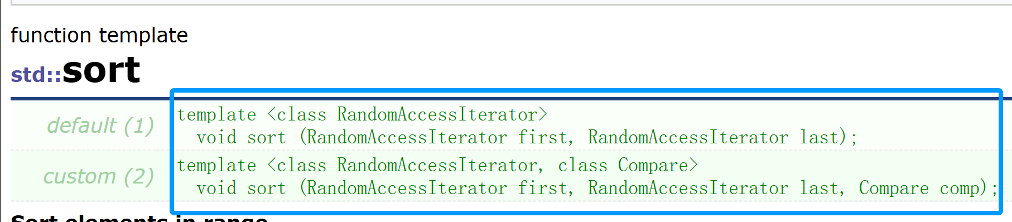Click the 'Sort elements in range' heading
This screenshot has width=1012, height=222.
139,218
